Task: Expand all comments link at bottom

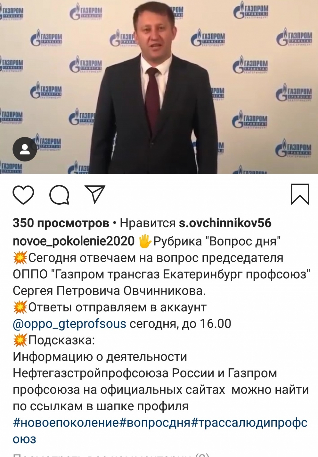Action: (x=111, y=455)
